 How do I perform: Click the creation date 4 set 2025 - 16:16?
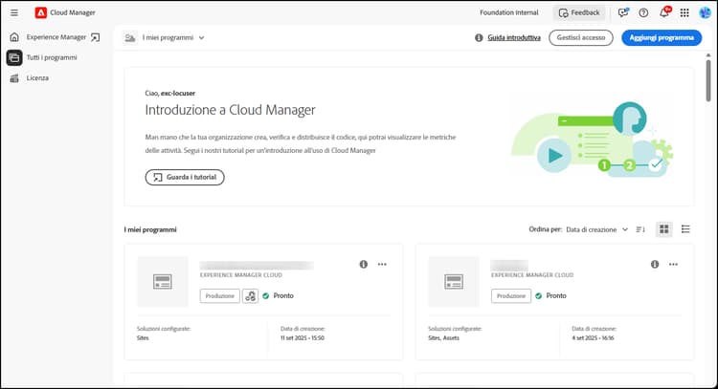pyautogui.click(x=593, y=338)
